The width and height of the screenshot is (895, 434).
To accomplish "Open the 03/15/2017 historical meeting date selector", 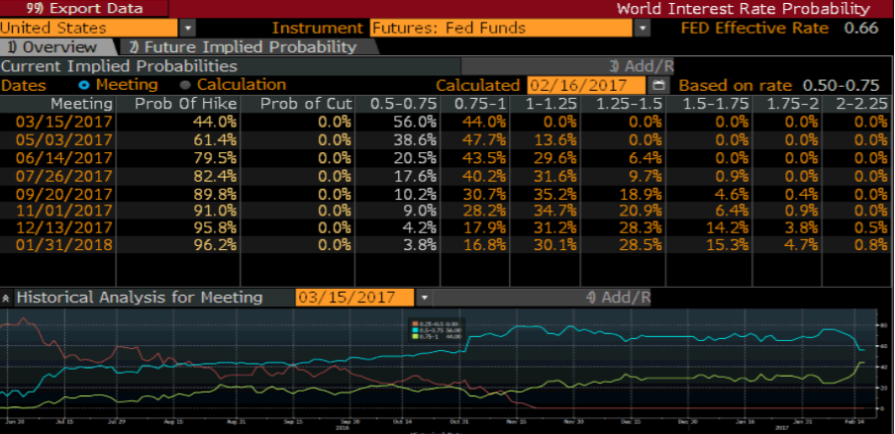I will click(354, 298).
